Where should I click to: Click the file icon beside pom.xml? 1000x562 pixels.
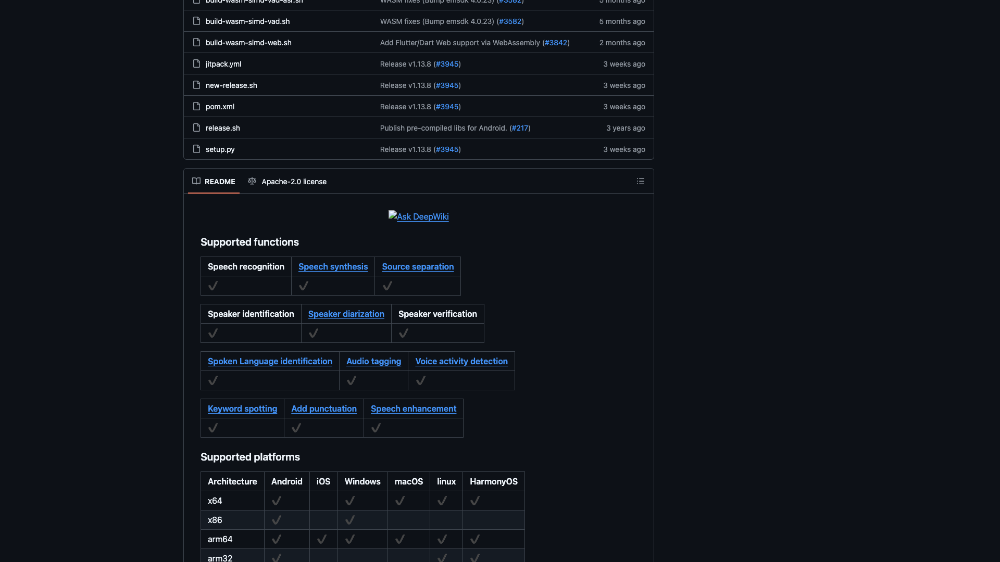point(196,106)
